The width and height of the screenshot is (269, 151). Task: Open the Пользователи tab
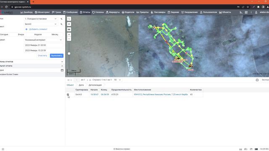[x=208, y=12]
